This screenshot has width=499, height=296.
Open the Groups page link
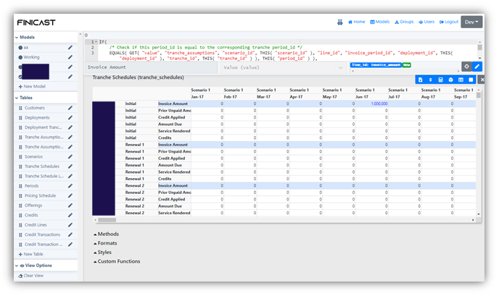pos(404,22)
